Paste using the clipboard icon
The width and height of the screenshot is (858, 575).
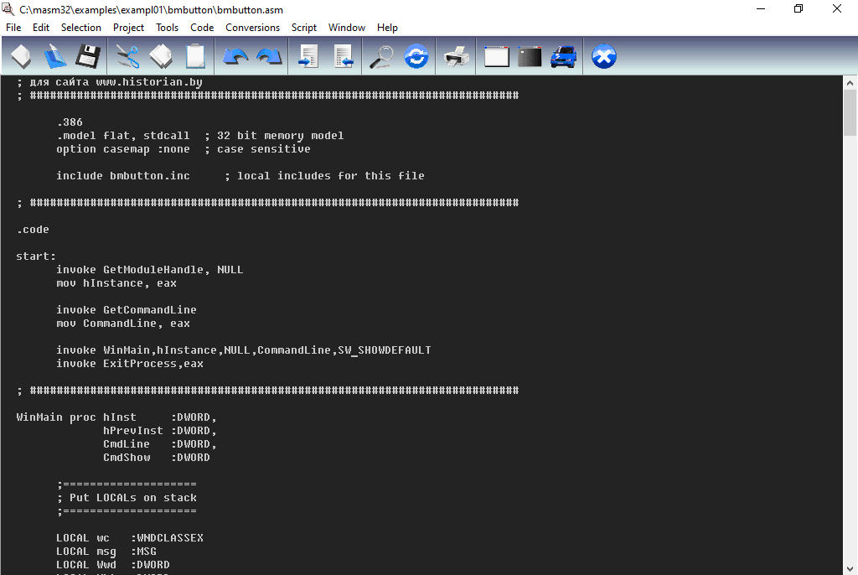(194, 57)
